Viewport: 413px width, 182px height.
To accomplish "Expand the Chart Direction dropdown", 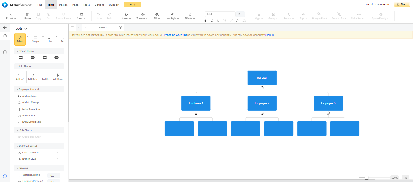I will pyautogui.click(x=58, y=153).
